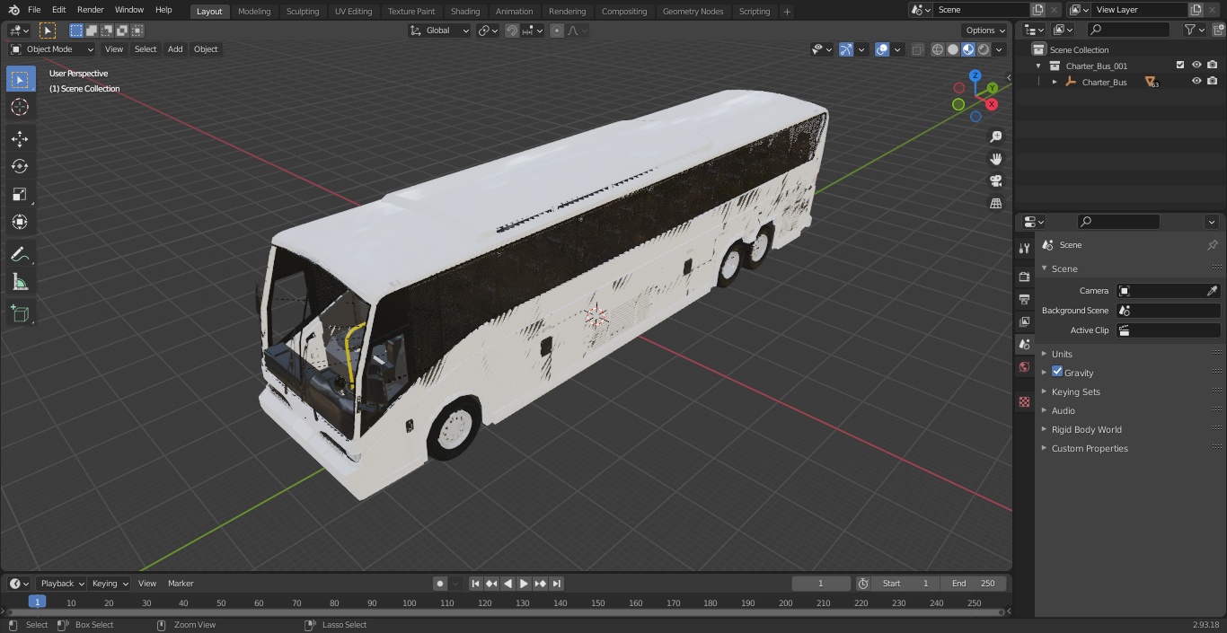Open the viewport Add menu

pyautogui.click(x=175, y=49)
